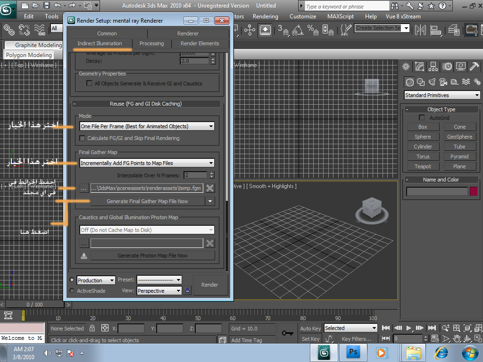483x362 pixels.
Task: Open the Production render type dropdown
Action: point(96,280)
